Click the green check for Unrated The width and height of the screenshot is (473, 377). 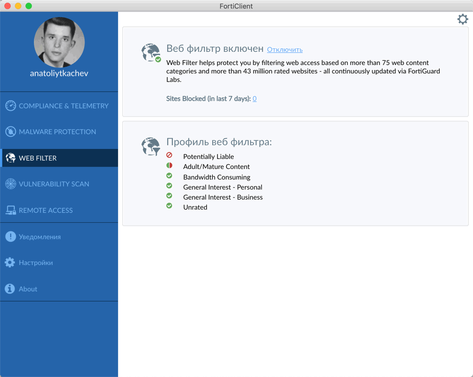169,206
